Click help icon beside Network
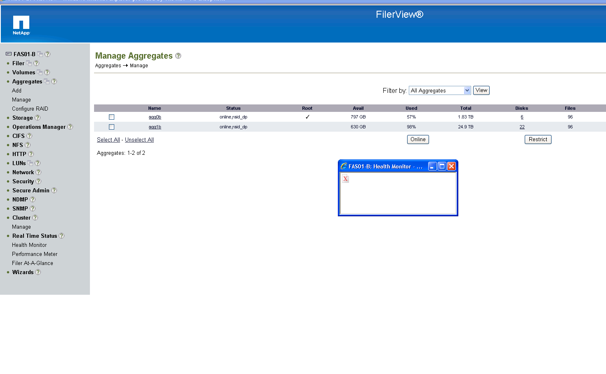The height and width of the screenshot is (374, 606). pyautogui.click(x=38, y=172)
